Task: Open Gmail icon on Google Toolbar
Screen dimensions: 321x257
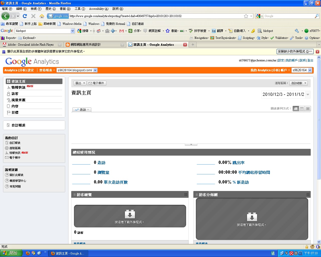Action: pyautogui.click(x=122, y=31)
